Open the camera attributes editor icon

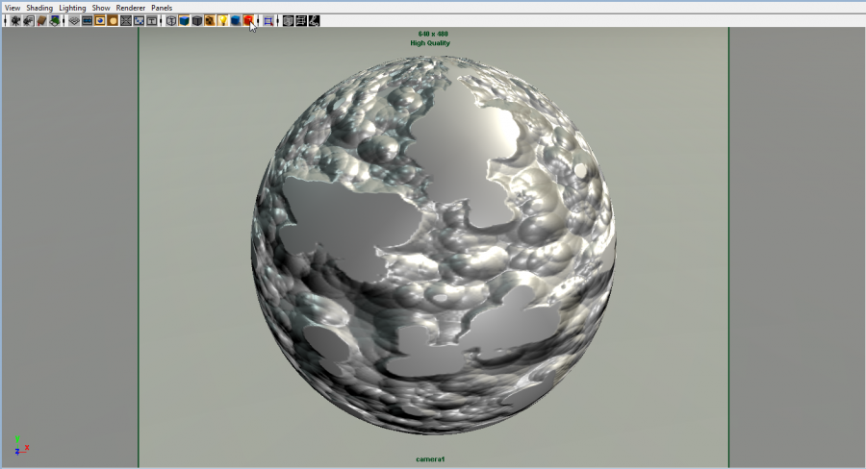(28, 20)
